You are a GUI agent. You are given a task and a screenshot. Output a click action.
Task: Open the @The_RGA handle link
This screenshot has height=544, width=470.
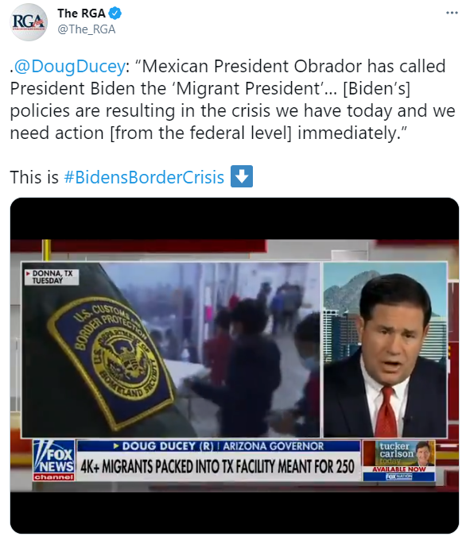point(86,29)
